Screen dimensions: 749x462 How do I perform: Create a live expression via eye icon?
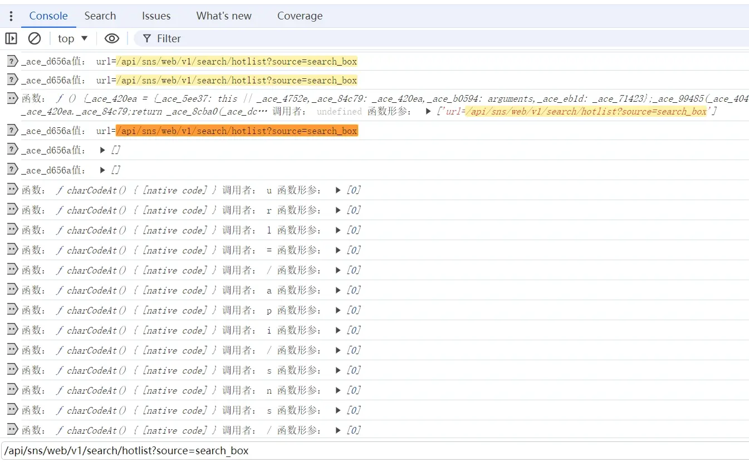coord(112,38)
